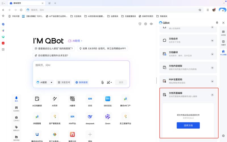The width and height of the screenshot is (227, 142).
Task: Open the AI搜索 mode dropdown
Action: [45, 82]
